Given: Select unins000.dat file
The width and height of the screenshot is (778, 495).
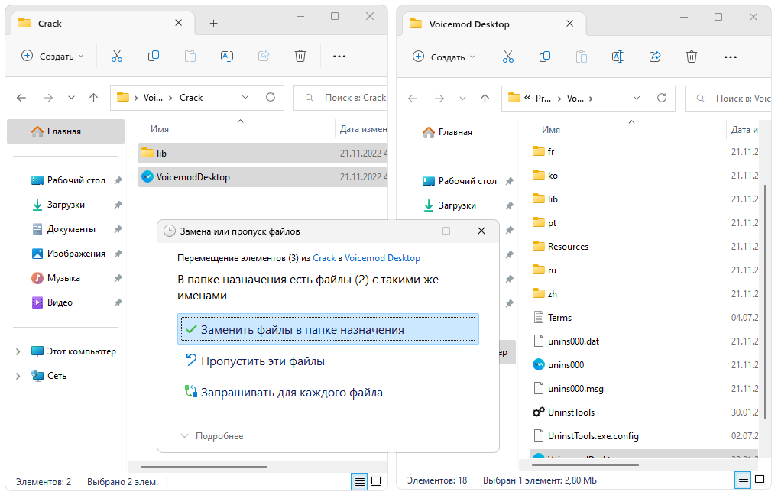Looking at the screenshot, I should [566, 341].
